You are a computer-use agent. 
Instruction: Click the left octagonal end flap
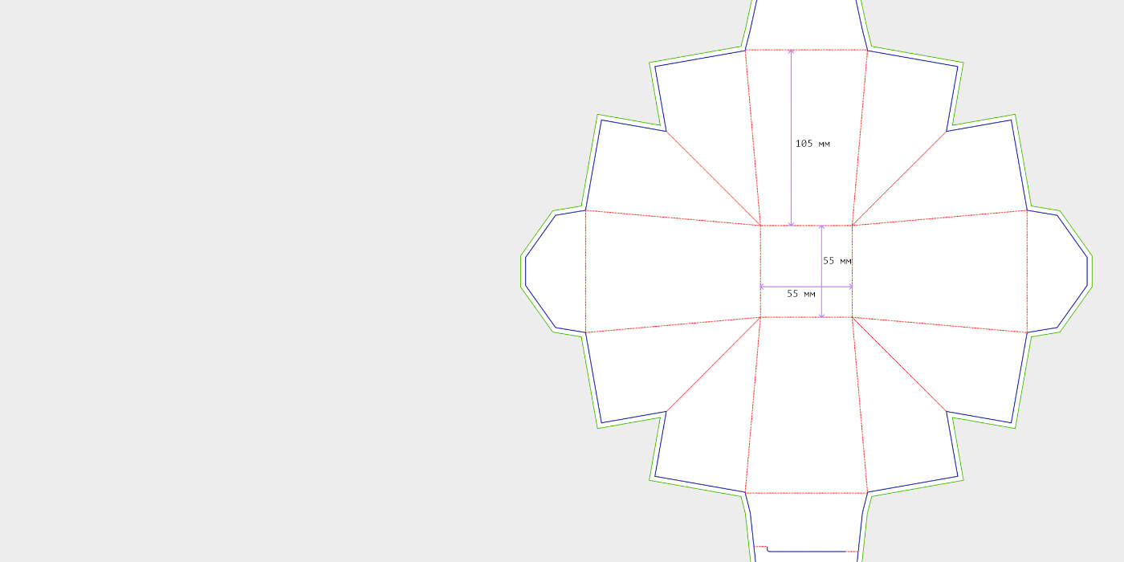556,271
